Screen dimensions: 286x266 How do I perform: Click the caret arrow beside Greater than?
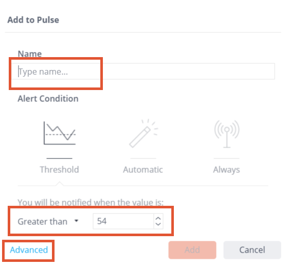click(77, 221)
